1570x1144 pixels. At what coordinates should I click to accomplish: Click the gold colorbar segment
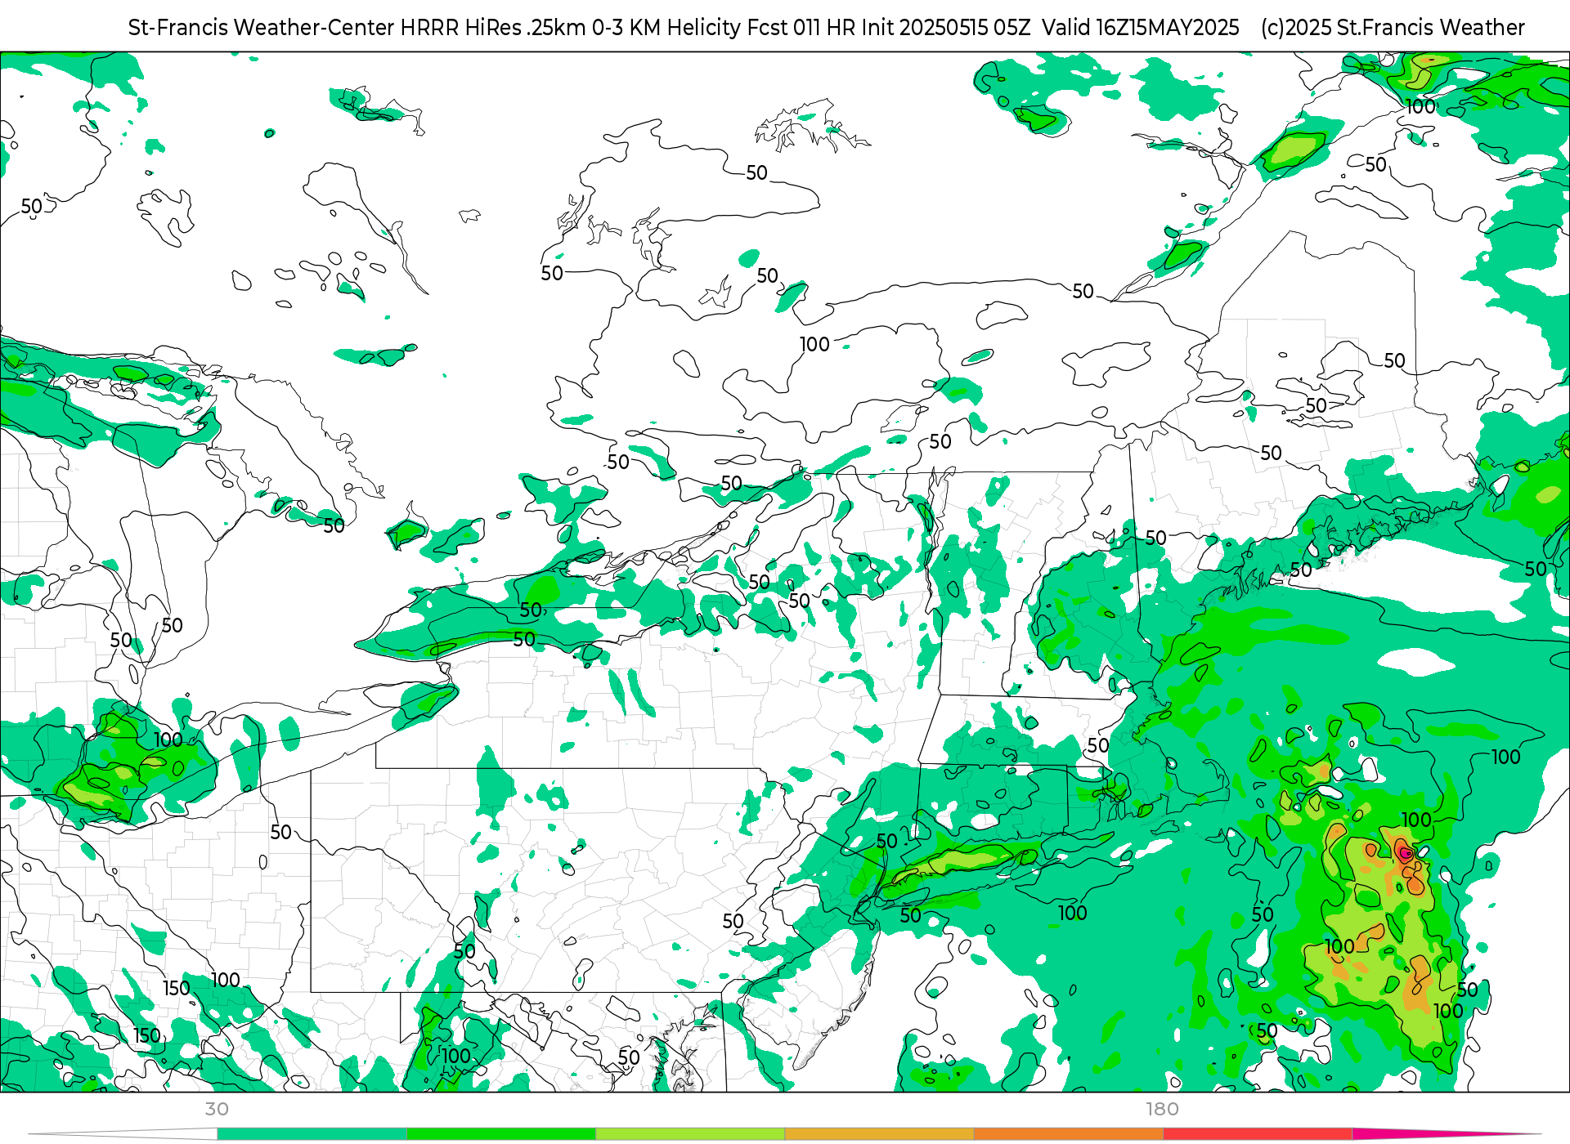(879, 1134)
